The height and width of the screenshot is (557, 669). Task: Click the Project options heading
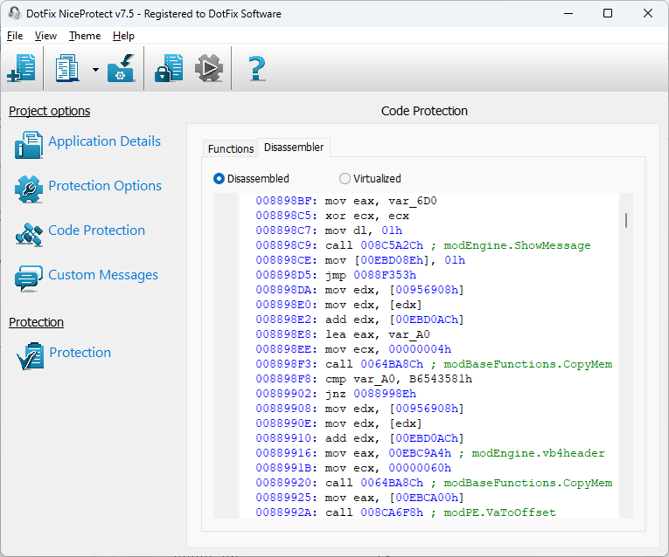click(x=50, y=111)
